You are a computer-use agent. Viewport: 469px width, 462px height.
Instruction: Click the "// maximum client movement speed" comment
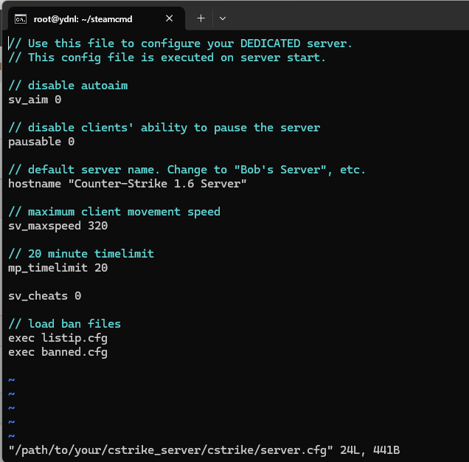point(114,212)
